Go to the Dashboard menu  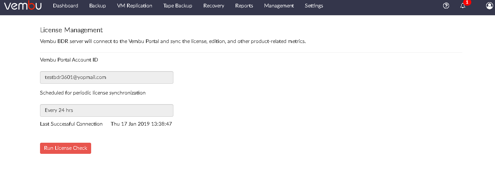coord(66,6)
